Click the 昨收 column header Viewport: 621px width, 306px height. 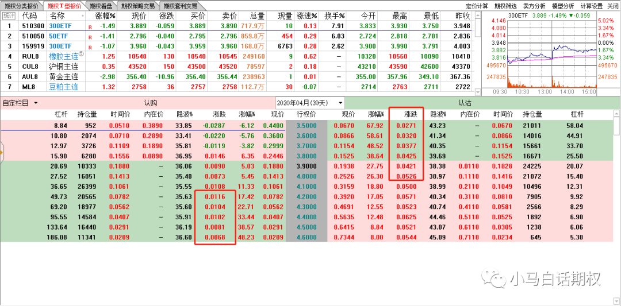coord(462,16)
